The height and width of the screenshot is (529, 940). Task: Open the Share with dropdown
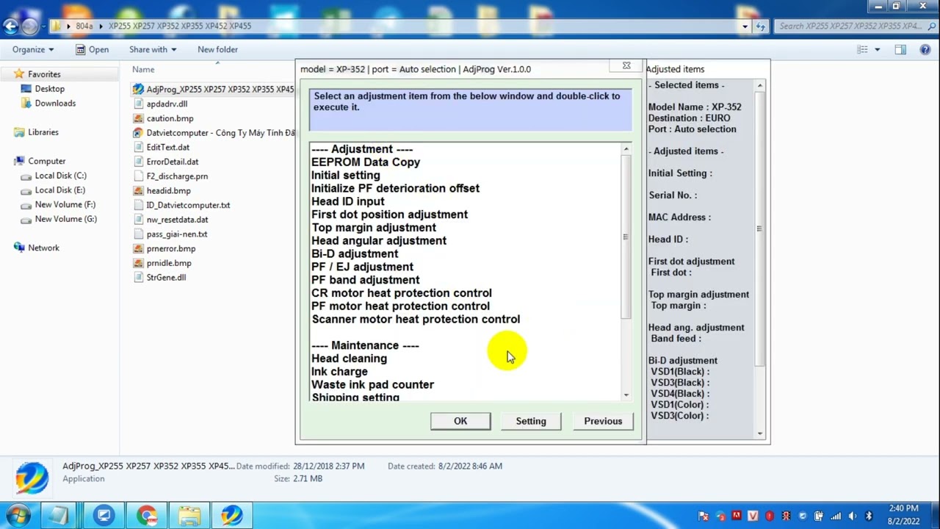tap(153, 49)
